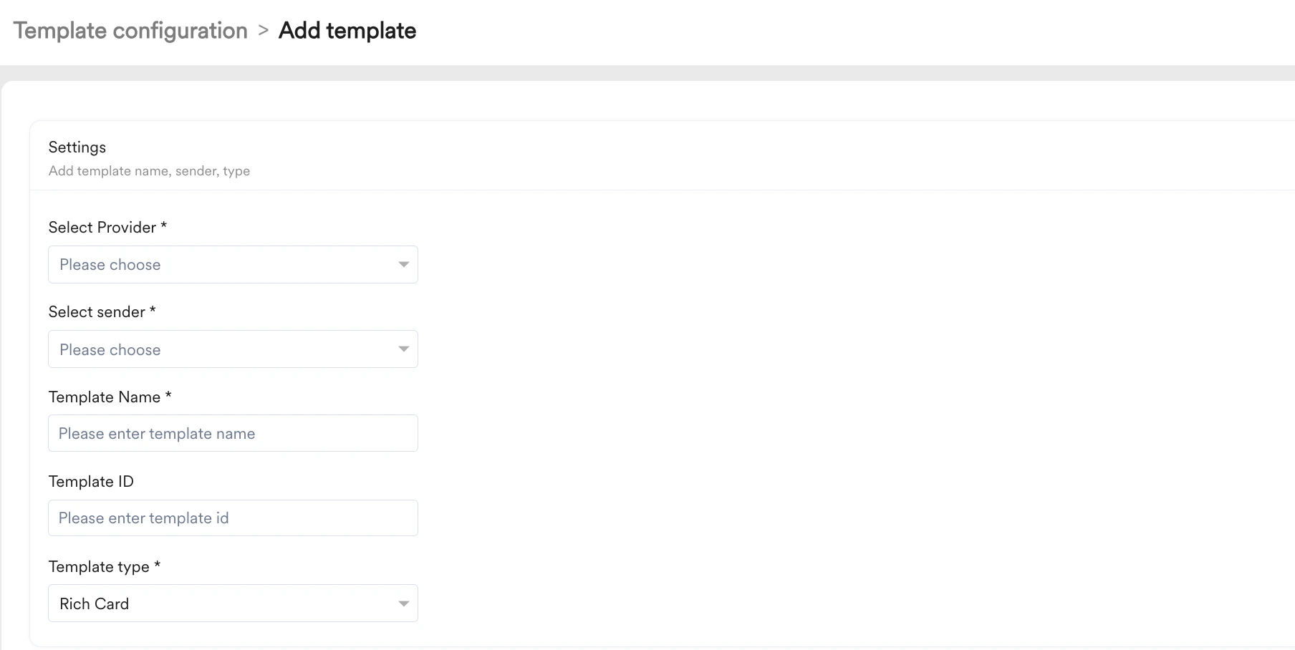This screenshot has height=650, width=1295.
Task: Focus the Template Name input field
Action: 233,434
